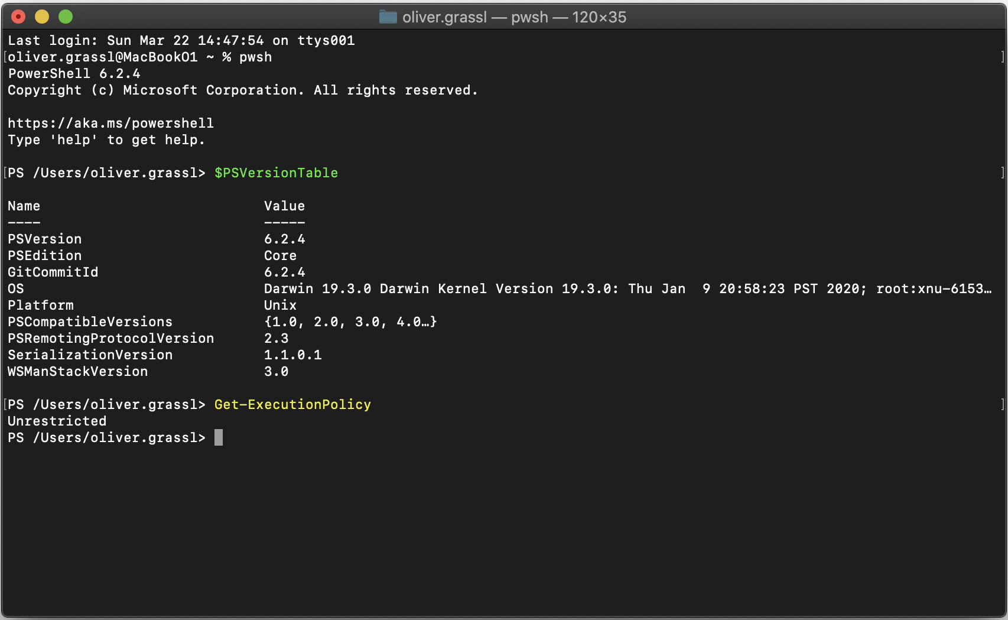
Task: Click the 'Unix' platform value
Action: coord(280,306)
